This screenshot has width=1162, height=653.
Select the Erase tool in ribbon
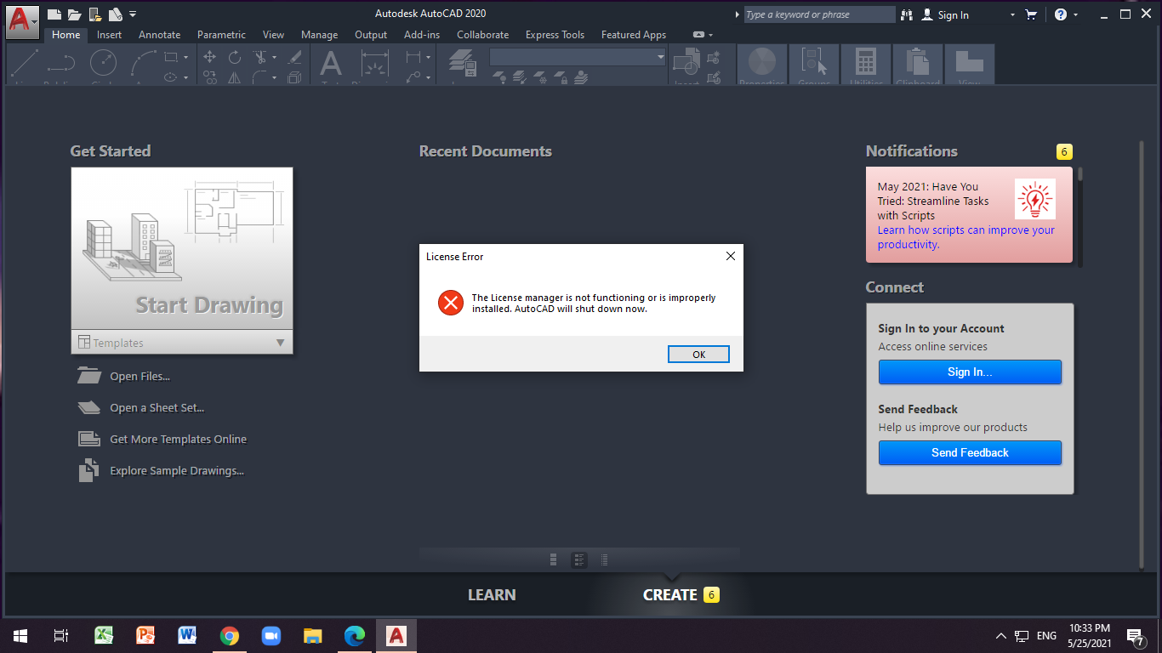[x=295, y=57]
